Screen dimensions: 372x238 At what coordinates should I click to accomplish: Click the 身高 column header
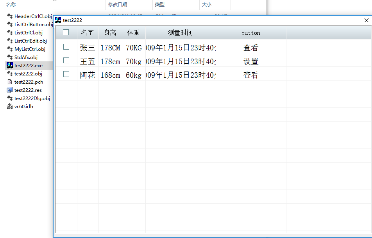(x=110, y=32)
